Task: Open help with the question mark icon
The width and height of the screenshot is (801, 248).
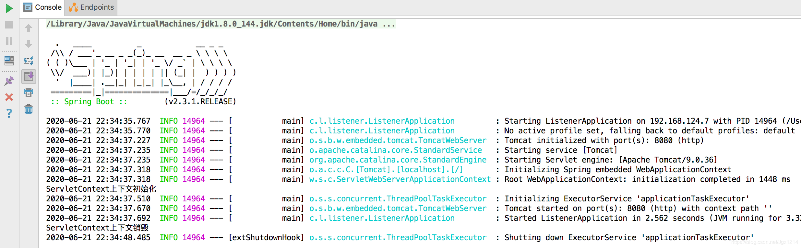Action: 9,113
